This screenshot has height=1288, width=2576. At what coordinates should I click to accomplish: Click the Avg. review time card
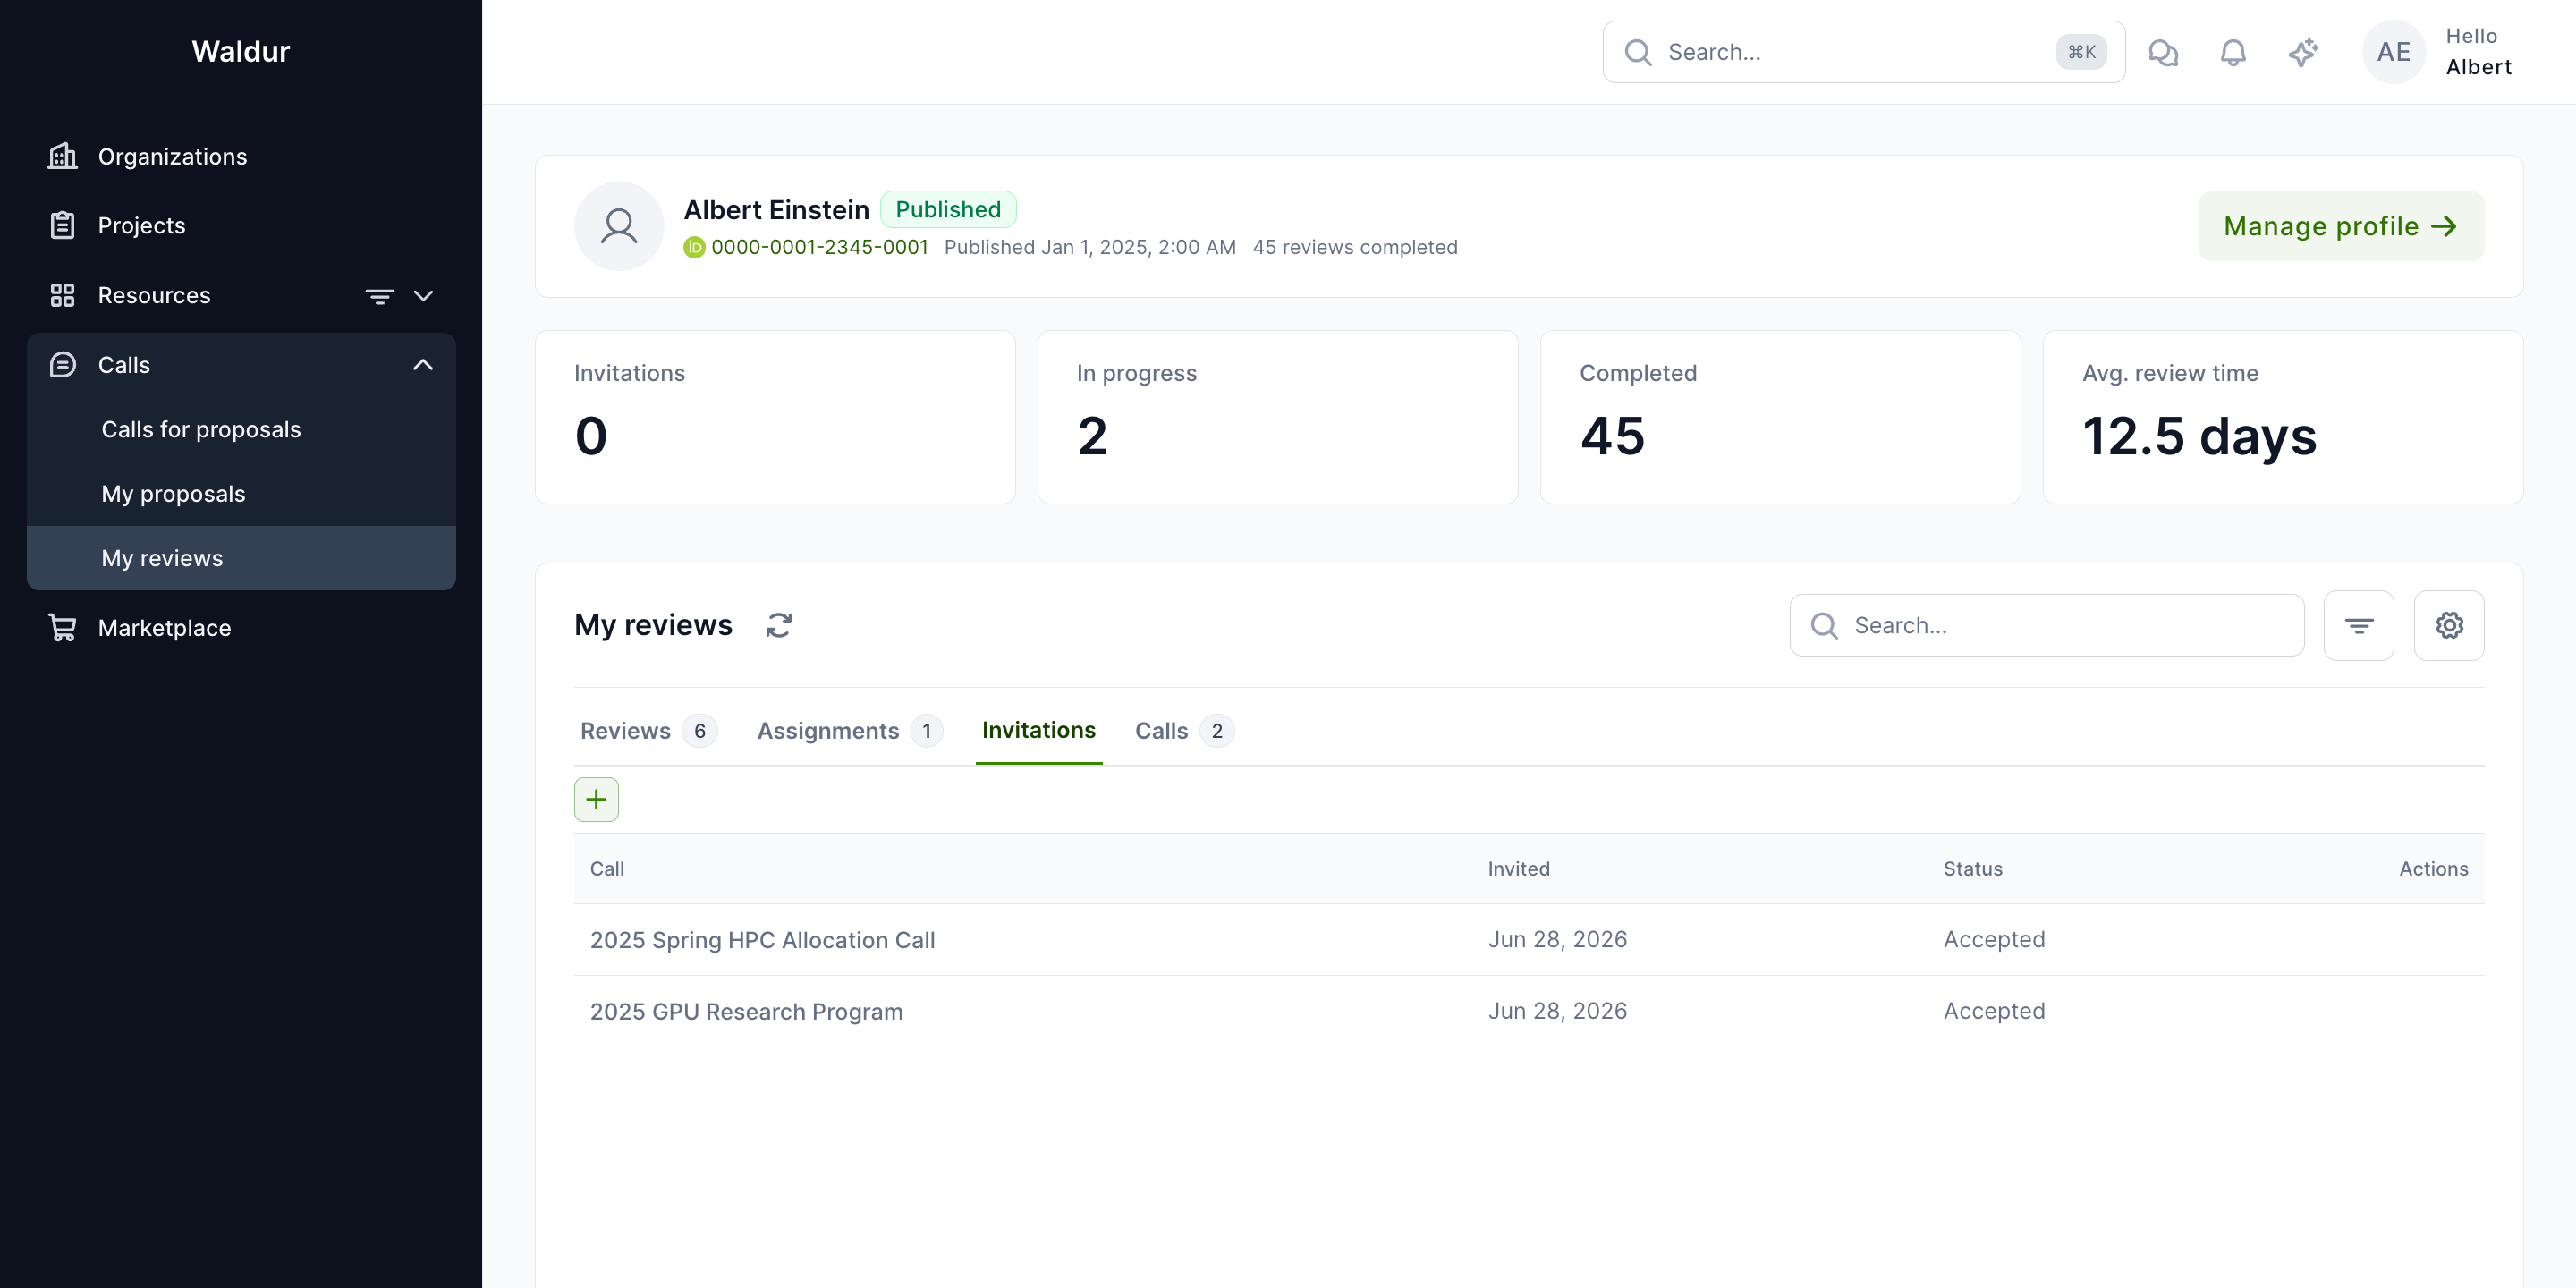(2283, 417)
